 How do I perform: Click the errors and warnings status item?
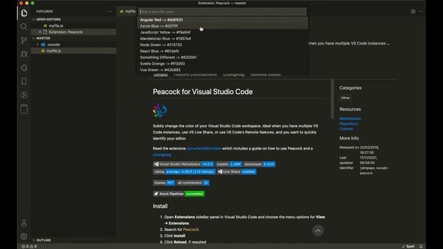(29, 246)
